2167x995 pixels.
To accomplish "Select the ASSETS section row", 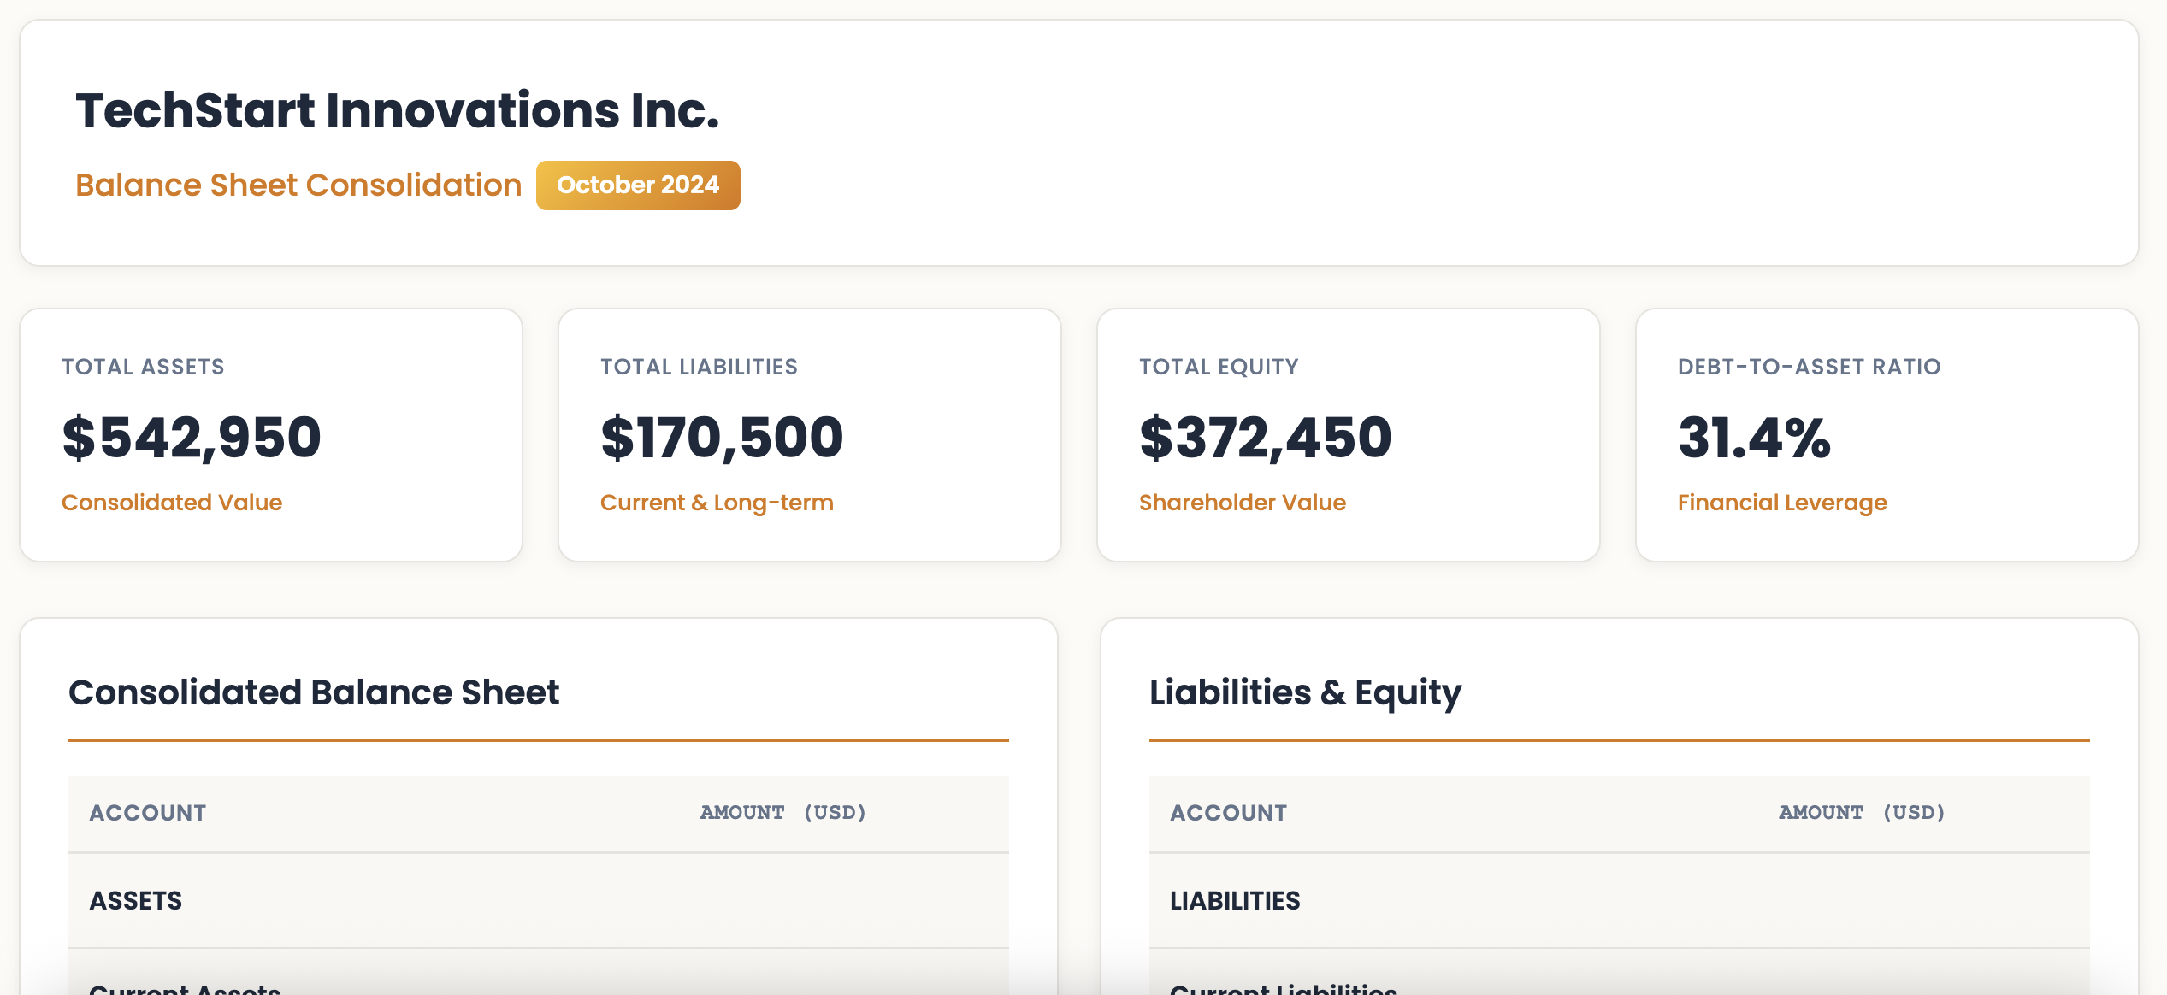I will 539,901.
